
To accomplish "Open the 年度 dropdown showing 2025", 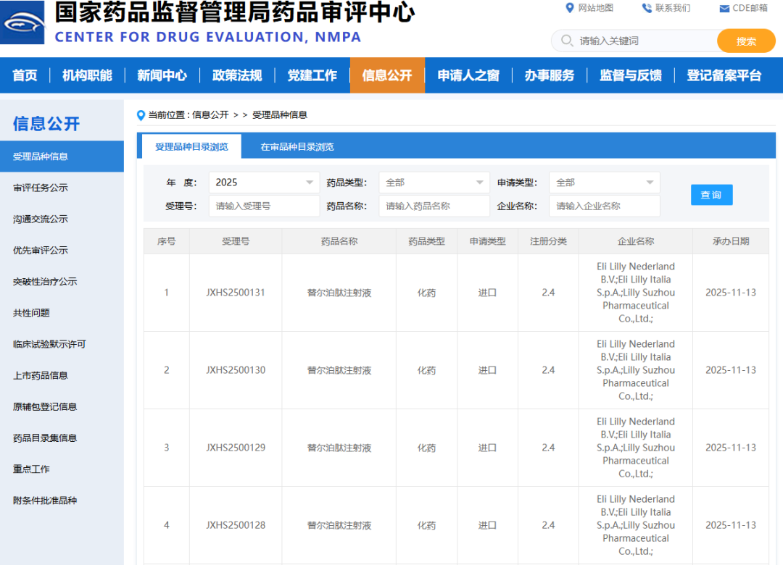I will (264, 183).
